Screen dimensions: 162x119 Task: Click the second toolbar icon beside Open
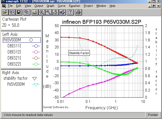(x=12, y=12)
